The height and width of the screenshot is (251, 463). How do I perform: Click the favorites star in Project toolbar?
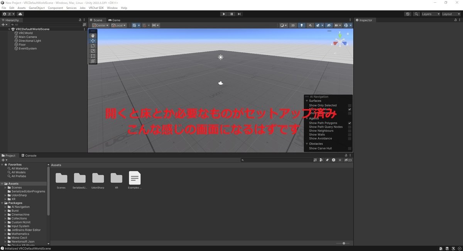pyautogui.click(x=340, y=160)
